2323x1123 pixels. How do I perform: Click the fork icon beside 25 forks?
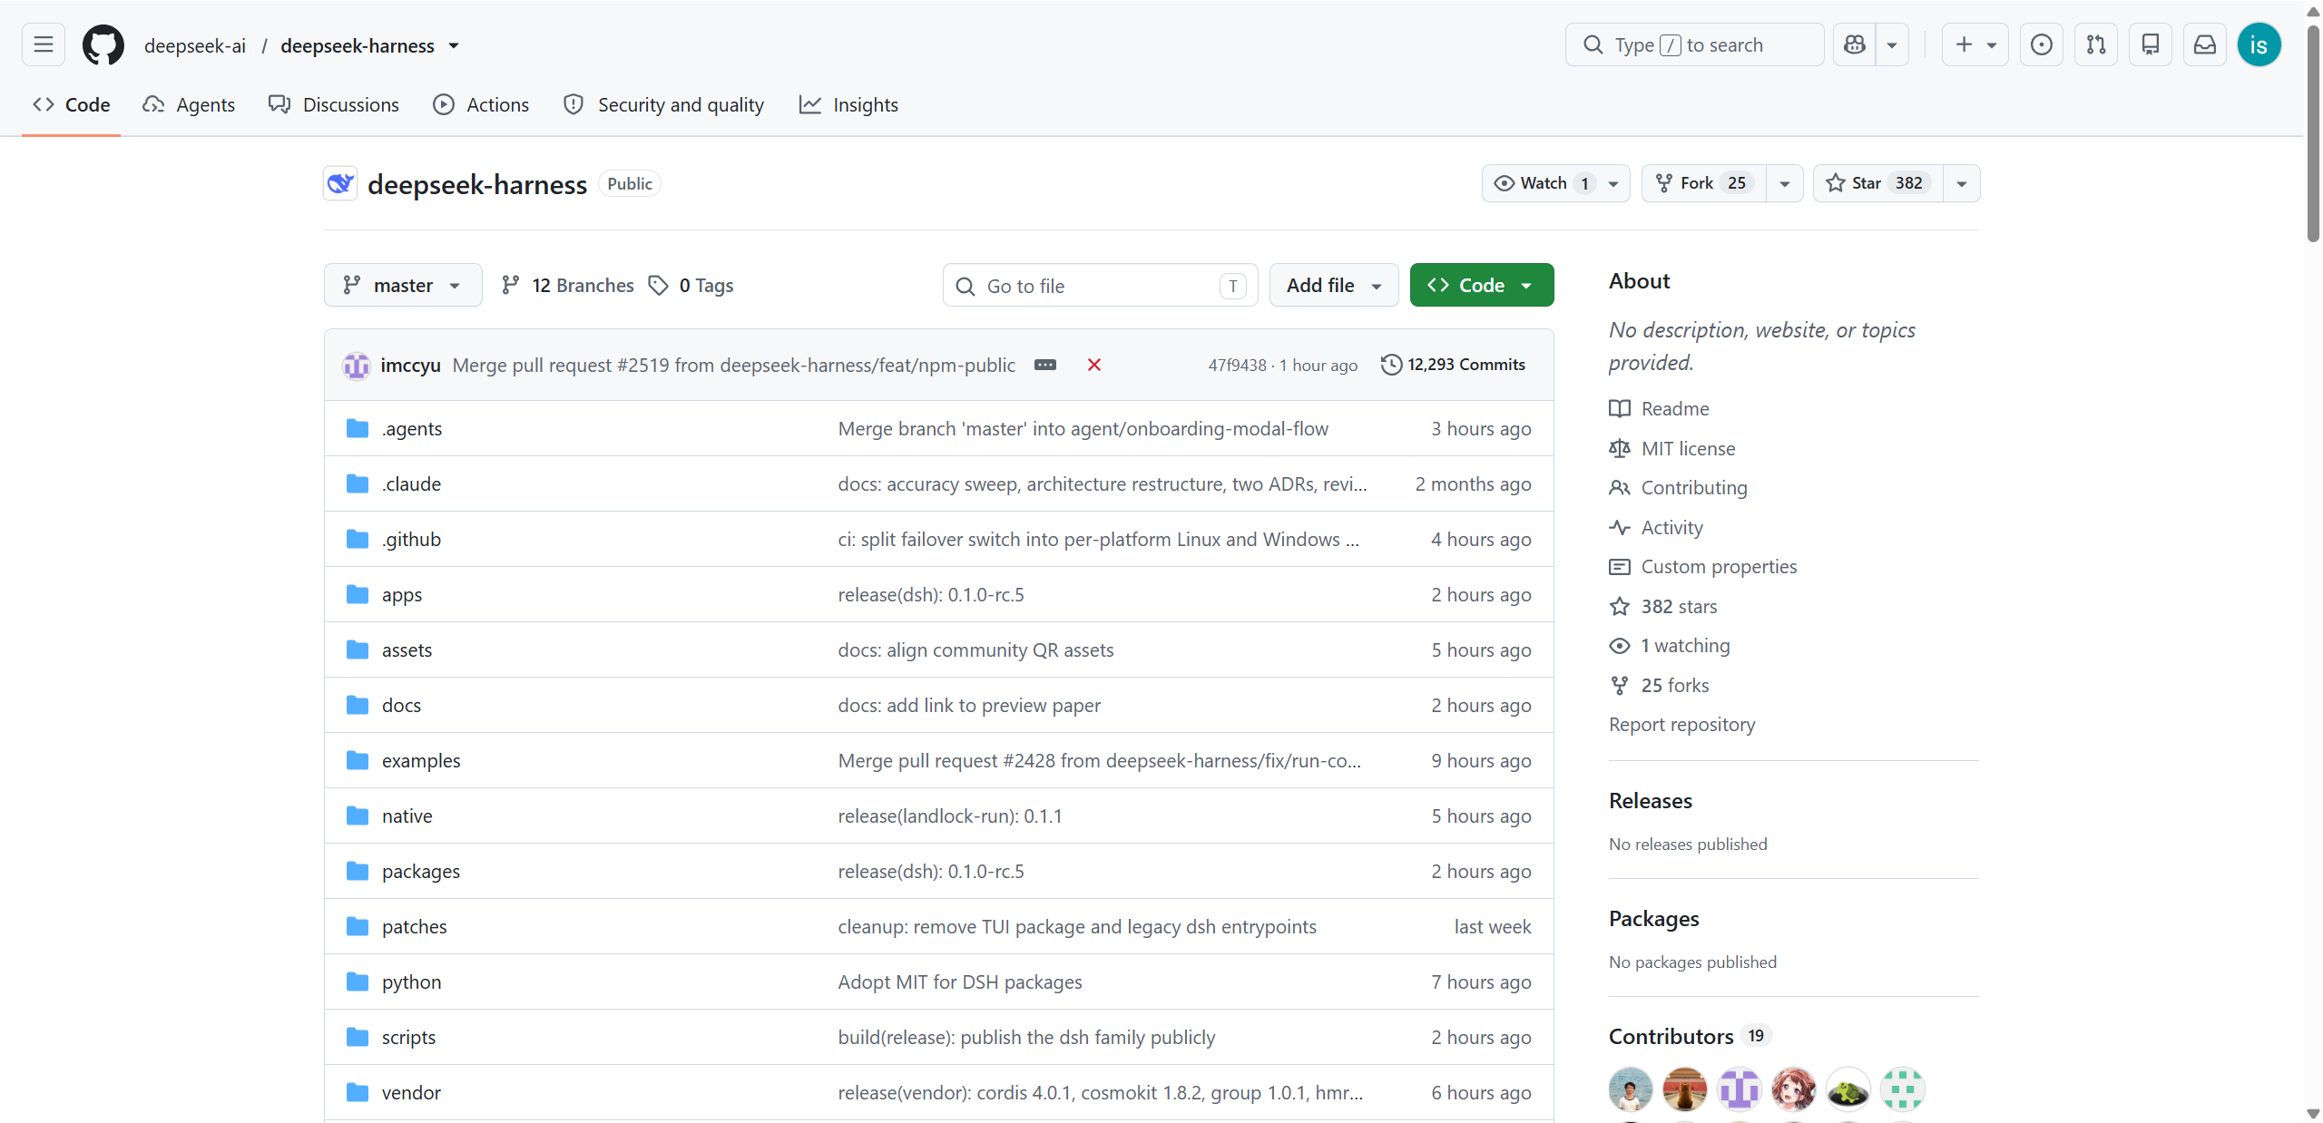[x=1620, y=685]
